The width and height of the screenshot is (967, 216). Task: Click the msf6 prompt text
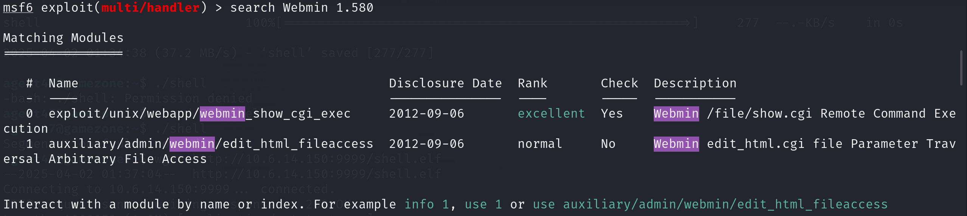pyautogui.click(x=18, y=8)
